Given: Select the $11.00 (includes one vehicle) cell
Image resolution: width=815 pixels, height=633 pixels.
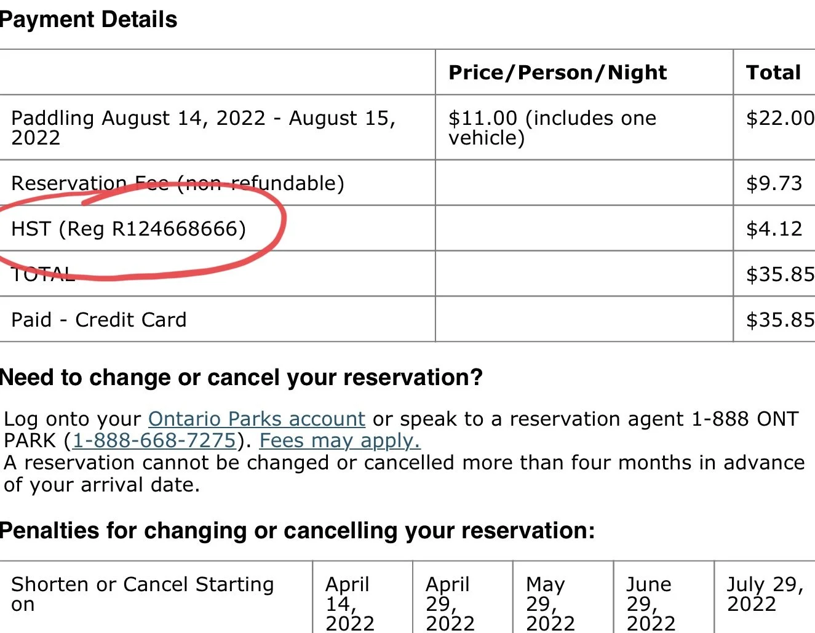Looking at the screenshot, I should coord(552,127).
